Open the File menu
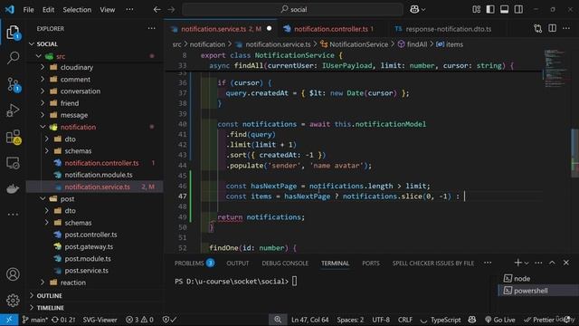The width and height of the screenshot is (579, 326). 28,10
